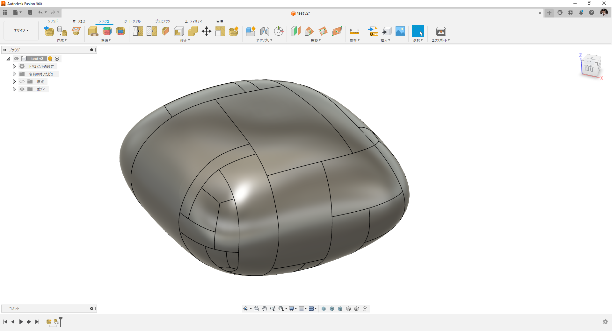Hide the ボディ folder with its eye toggle
The image size is (612, 331).
tap(22, 89)
